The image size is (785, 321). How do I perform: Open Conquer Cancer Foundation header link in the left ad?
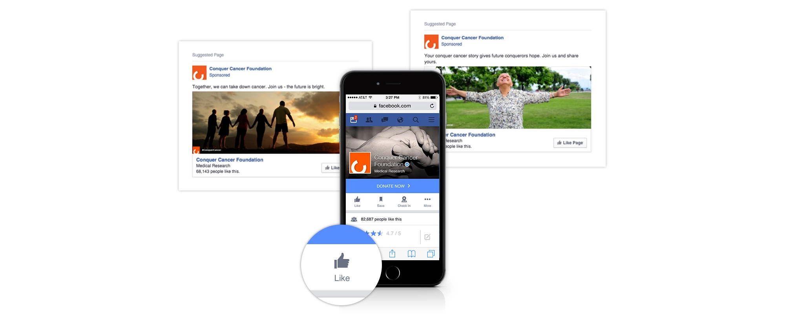pos(240,69)
